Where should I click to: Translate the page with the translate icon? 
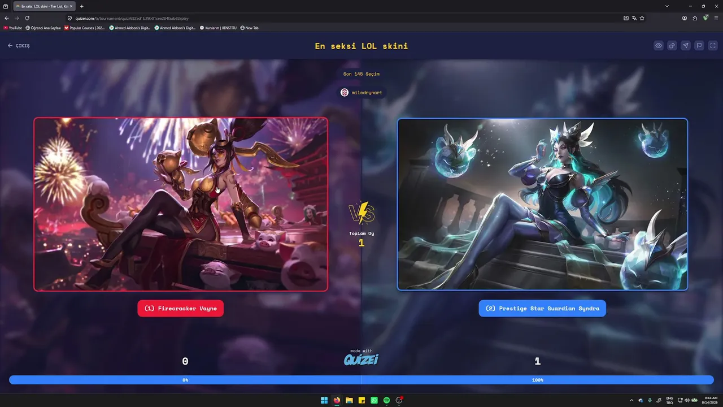(634, 18)
